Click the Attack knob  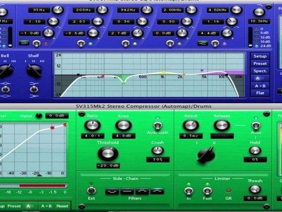pyautogui.click(x=191, y=125)
